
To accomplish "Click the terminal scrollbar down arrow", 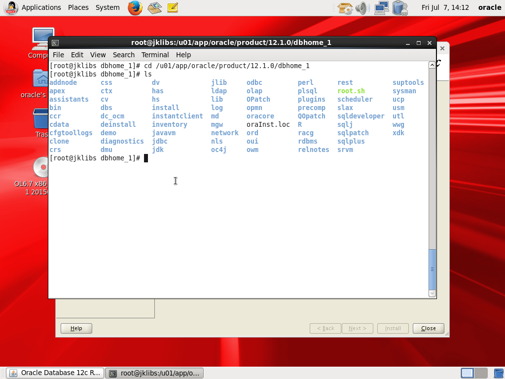I will point(432,293).
